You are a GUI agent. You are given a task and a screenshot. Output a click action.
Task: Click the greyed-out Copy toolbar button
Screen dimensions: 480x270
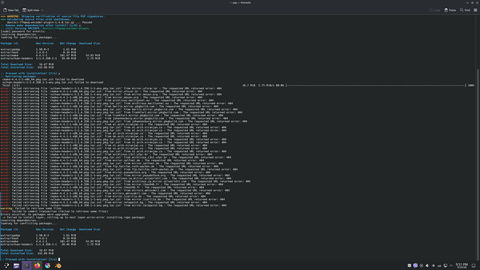435,10
